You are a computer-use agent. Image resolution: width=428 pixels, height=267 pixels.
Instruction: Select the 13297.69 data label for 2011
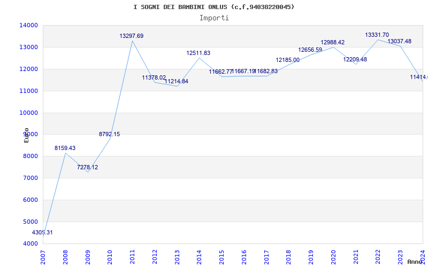point(131,36)
